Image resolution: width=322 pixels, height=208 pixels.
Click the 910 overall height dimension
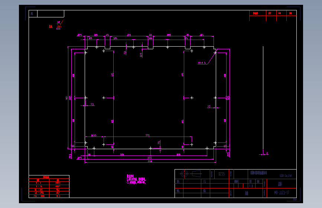[66, 98]
